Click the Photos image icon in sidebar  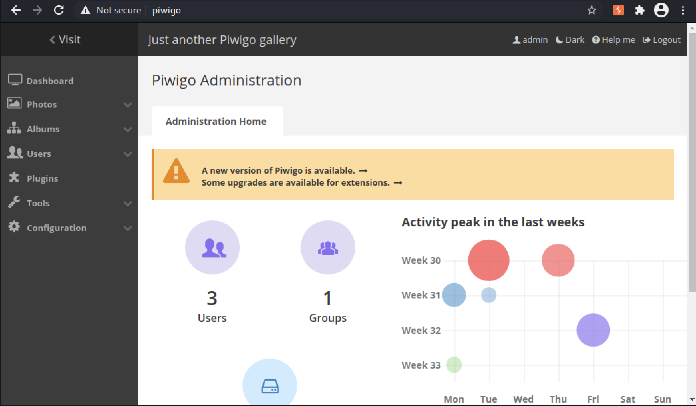click(x=14, y=103)
